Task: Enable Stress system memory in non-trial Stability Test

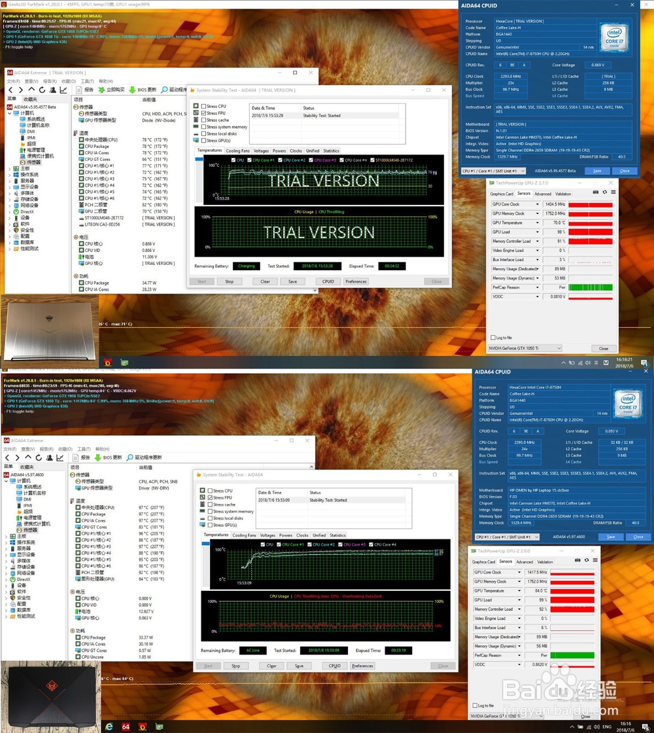Action: pyautogui.click(x=210, y=511)
